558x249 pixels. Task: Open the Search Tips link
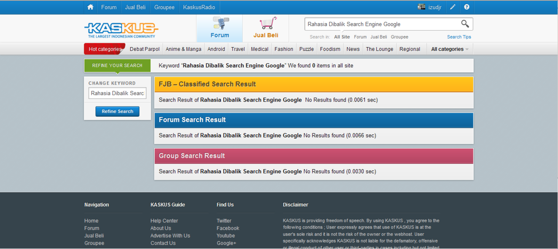pos(459,37)
